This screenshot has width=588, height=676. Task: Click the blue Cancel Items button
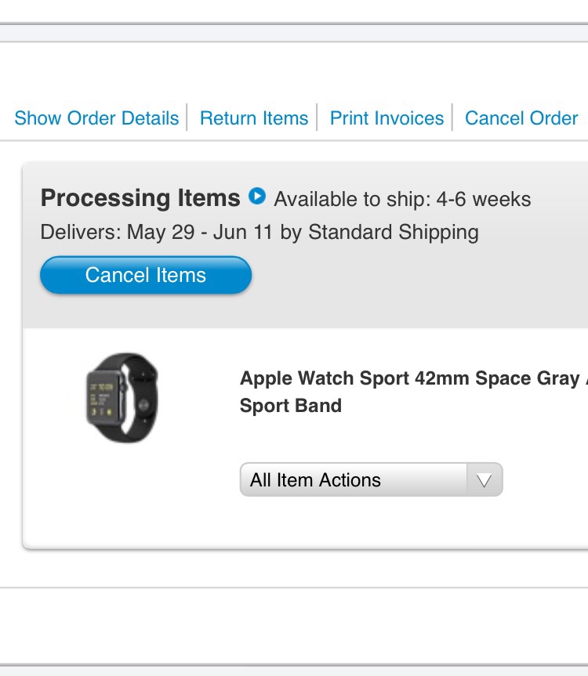click(146, 275)
